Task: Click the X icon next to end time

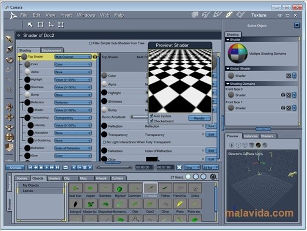Action: (x=179, y=167)
